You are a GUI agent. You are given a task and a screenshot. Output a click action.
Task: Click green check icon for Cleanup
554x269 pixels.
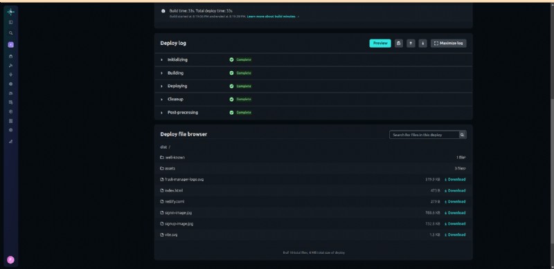tap(231, 99)
